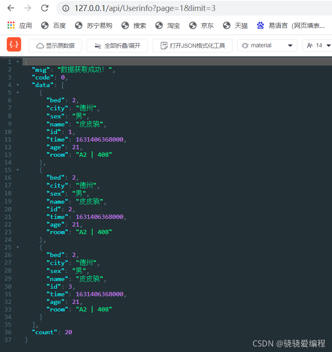
Task: Open the material theme dropdown
Action: 267,46
